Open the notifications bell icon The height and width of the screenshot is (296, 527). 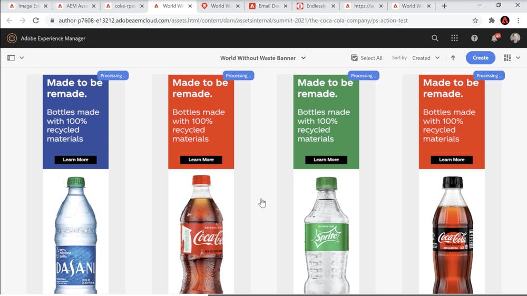coord(494,38)
